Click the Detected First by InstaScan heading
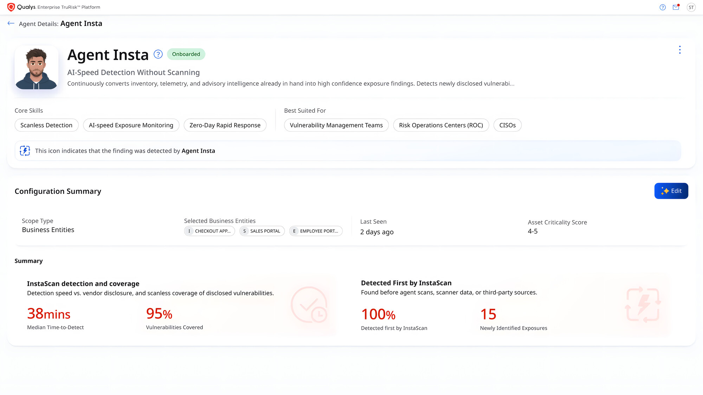Image resolution: width=703 pixels, height=395 pixels. click(406, 283)
